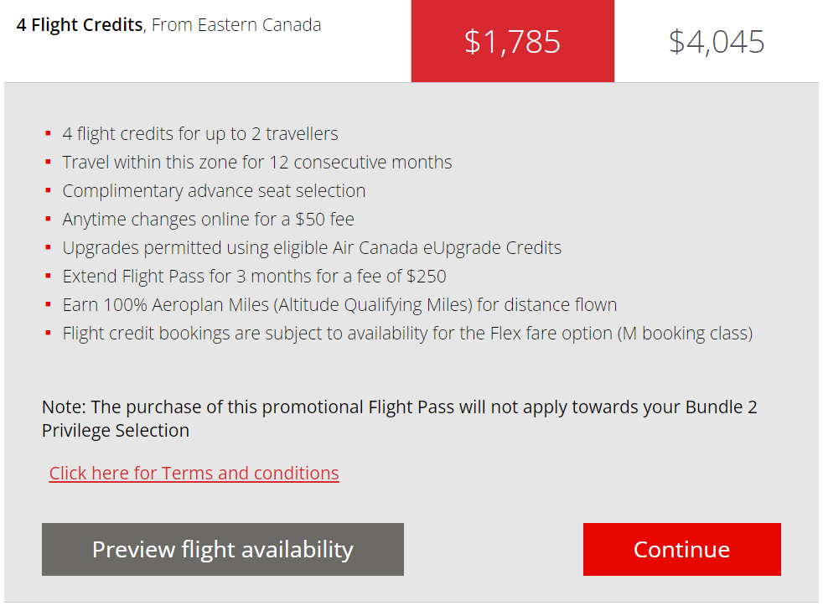The height and width of the screenshot is (606, 823).
Task: Click red bullet beside seat selection line
Action: (x=49, y=191)
